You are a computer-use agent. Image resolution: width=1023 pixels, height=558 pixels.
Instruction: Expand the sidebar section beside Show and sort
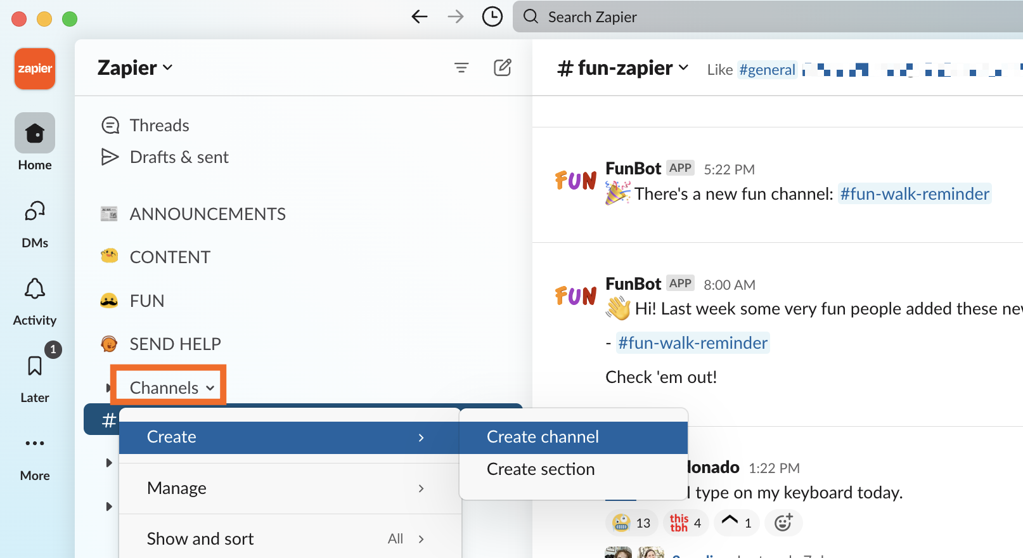tap(109, 507)
